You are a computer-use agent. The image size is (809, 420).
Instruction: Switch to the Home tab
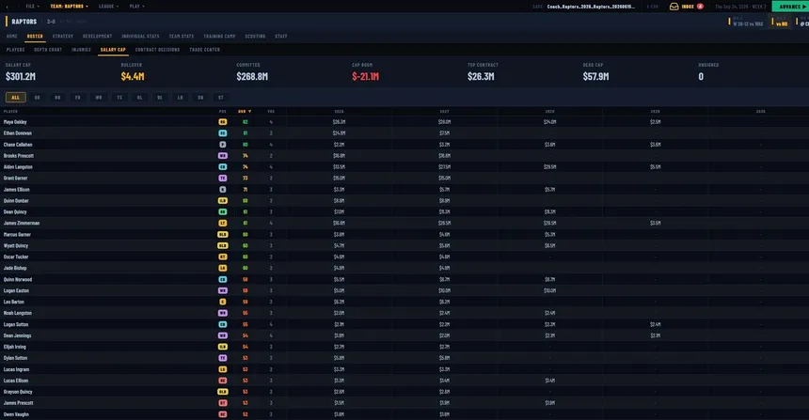(x=12, y=36)
